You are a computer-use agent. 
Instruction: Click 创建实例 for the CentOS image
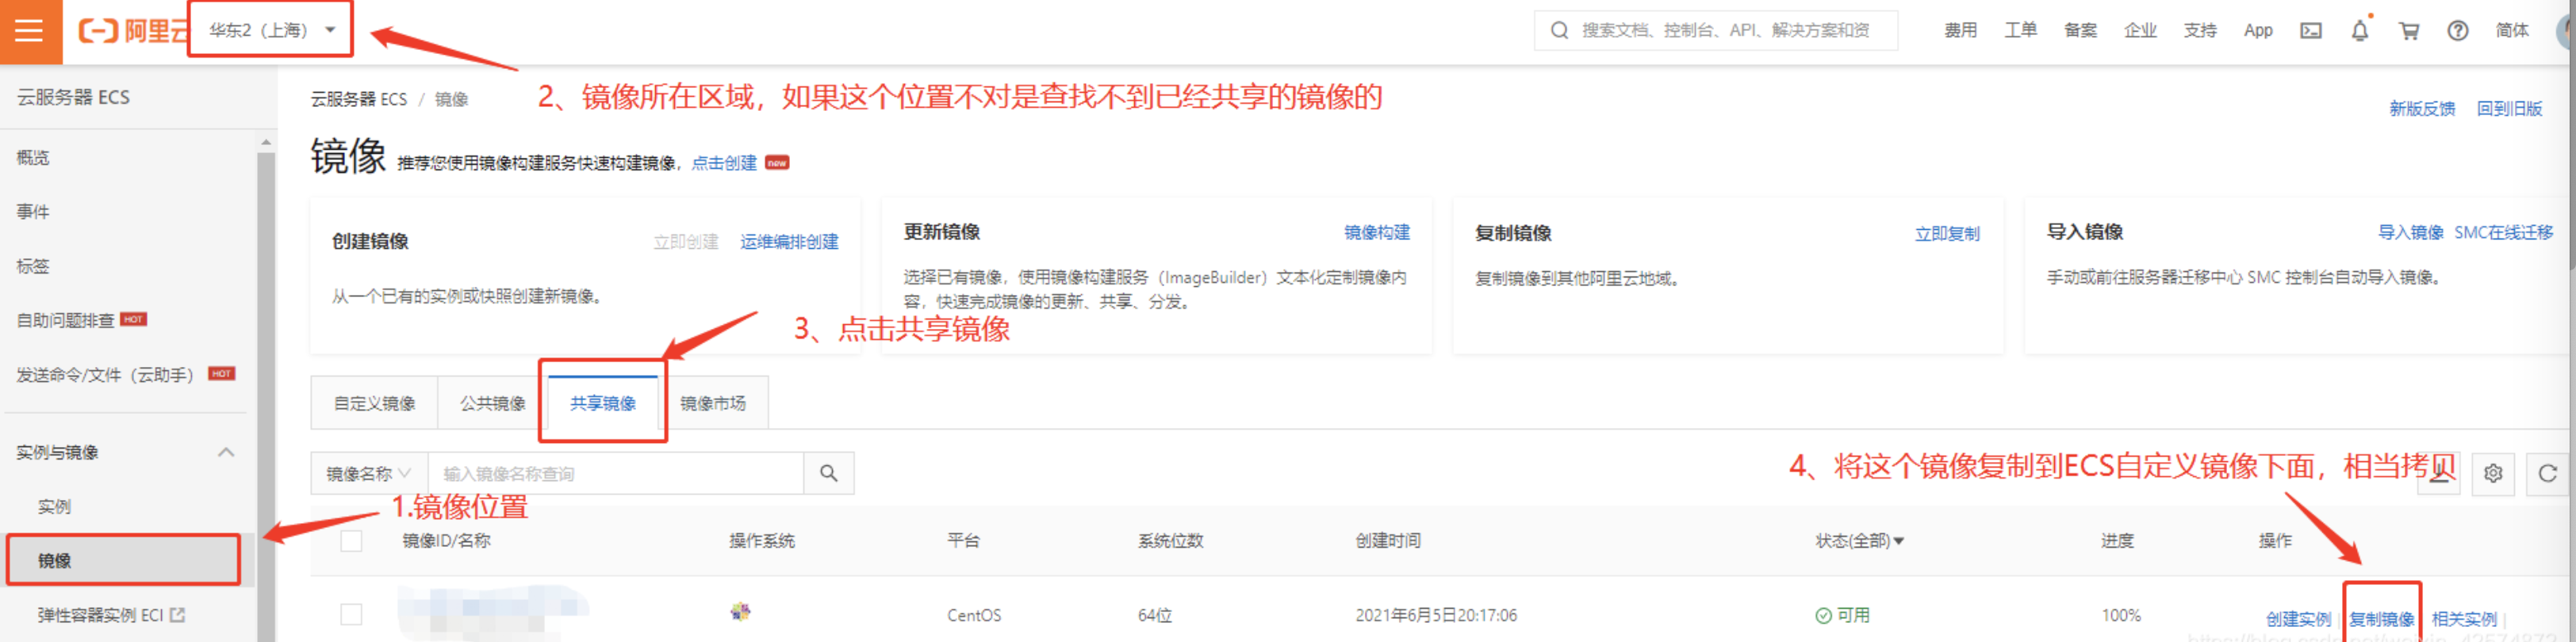pos(2298,619)
